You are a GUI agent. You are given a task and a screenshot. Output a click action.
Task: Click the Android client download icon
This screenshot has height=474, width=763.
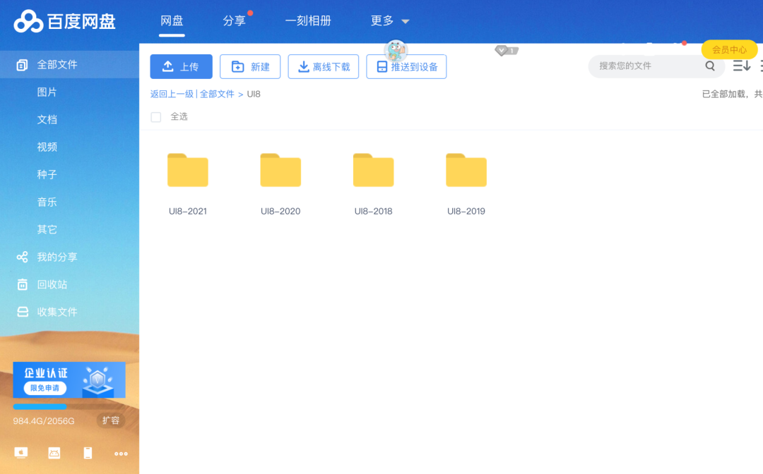pyautogui.click(x=54, y=453)
